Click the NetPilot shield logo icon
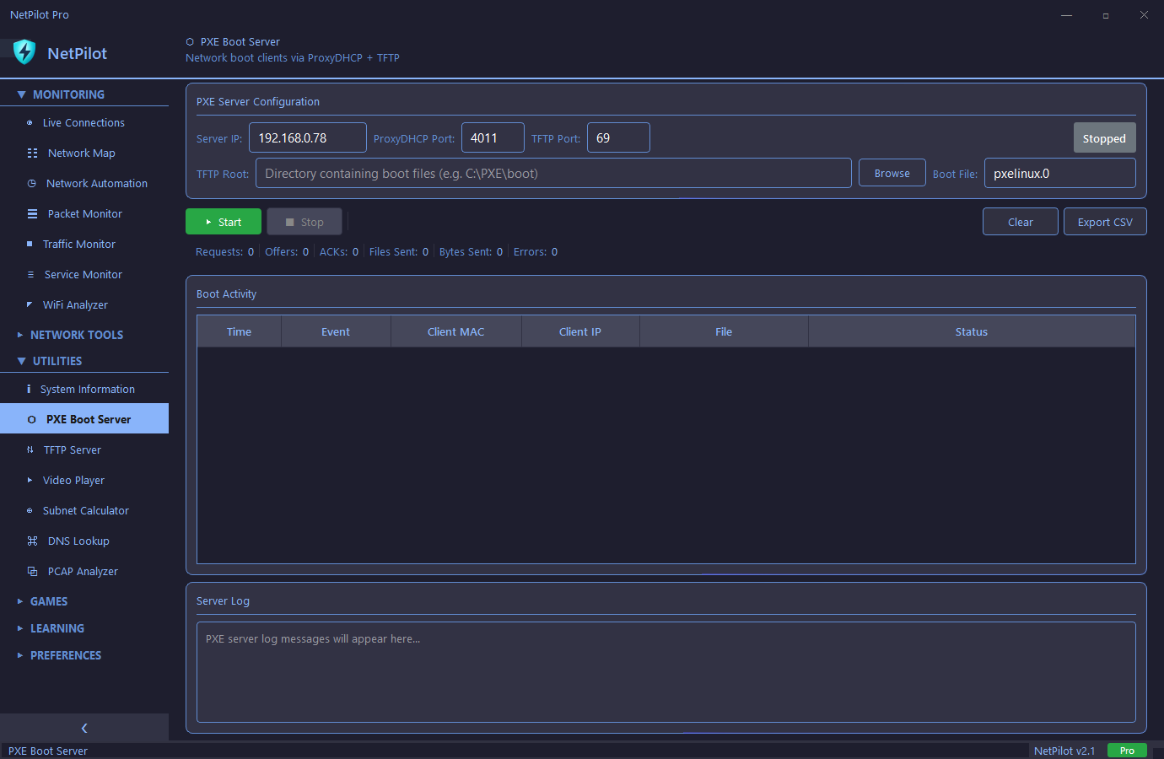Screen dimensions: 1164x759 coord(24,52)
